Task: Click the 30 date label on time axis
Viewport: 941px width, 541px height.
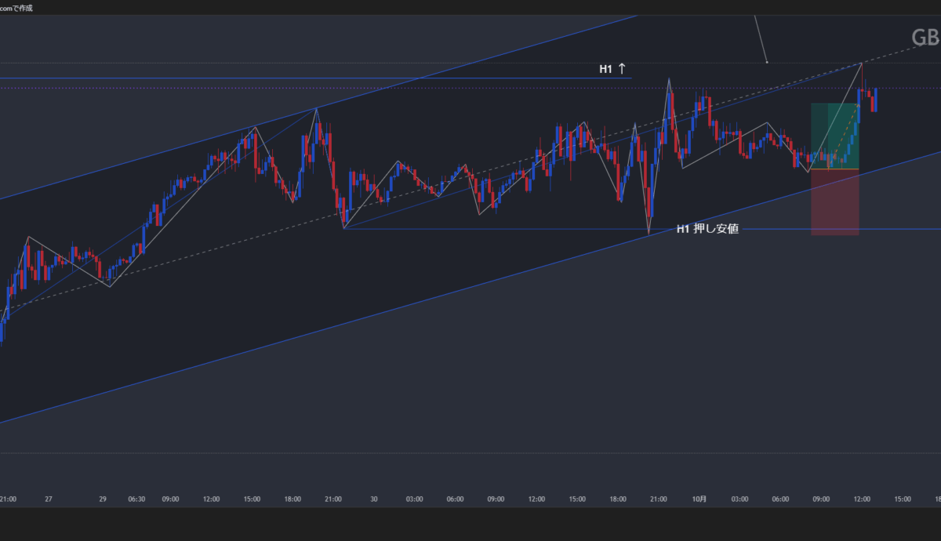Action: 374,499
